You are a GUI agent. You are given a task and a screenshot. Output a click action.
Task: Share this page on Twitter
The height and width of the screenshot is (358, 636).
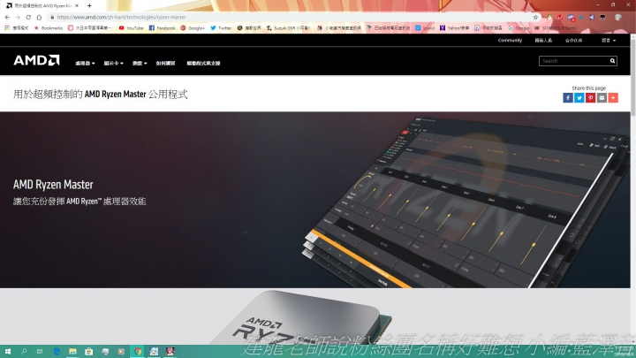click(579, 98)
